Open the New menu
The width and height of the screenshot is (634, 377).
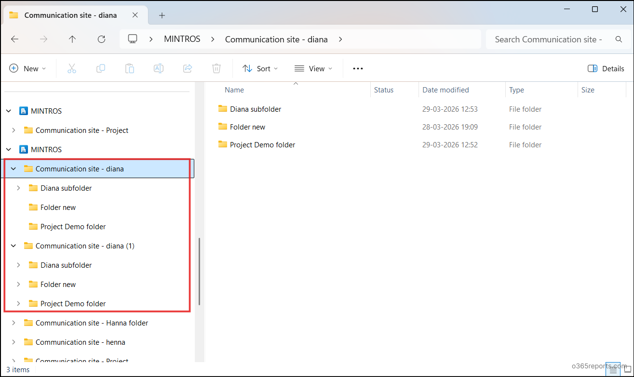[27, 68]
